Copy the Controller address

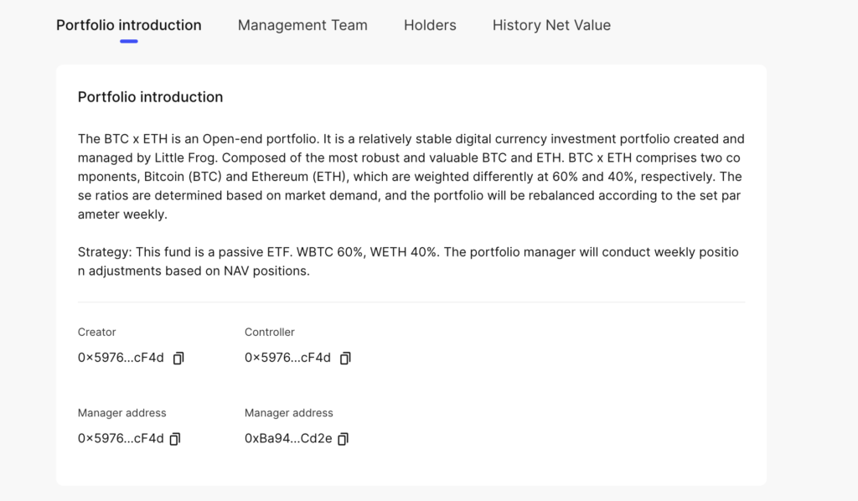345,359
